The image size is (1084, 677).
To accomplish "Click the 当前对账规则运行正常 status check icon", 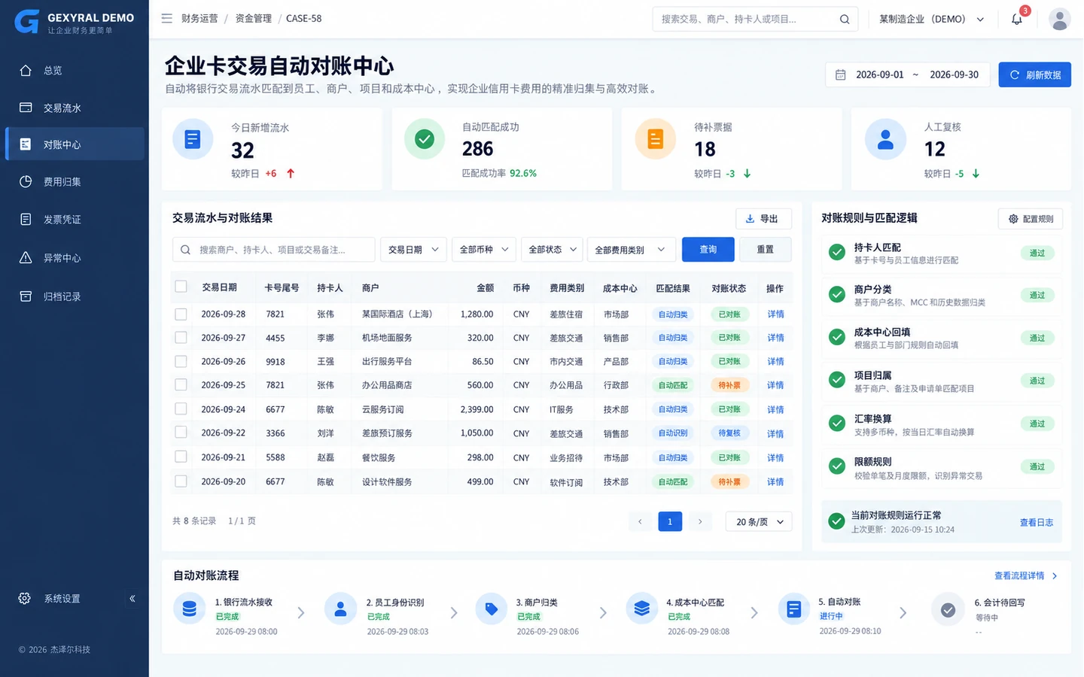I will 836,521.
